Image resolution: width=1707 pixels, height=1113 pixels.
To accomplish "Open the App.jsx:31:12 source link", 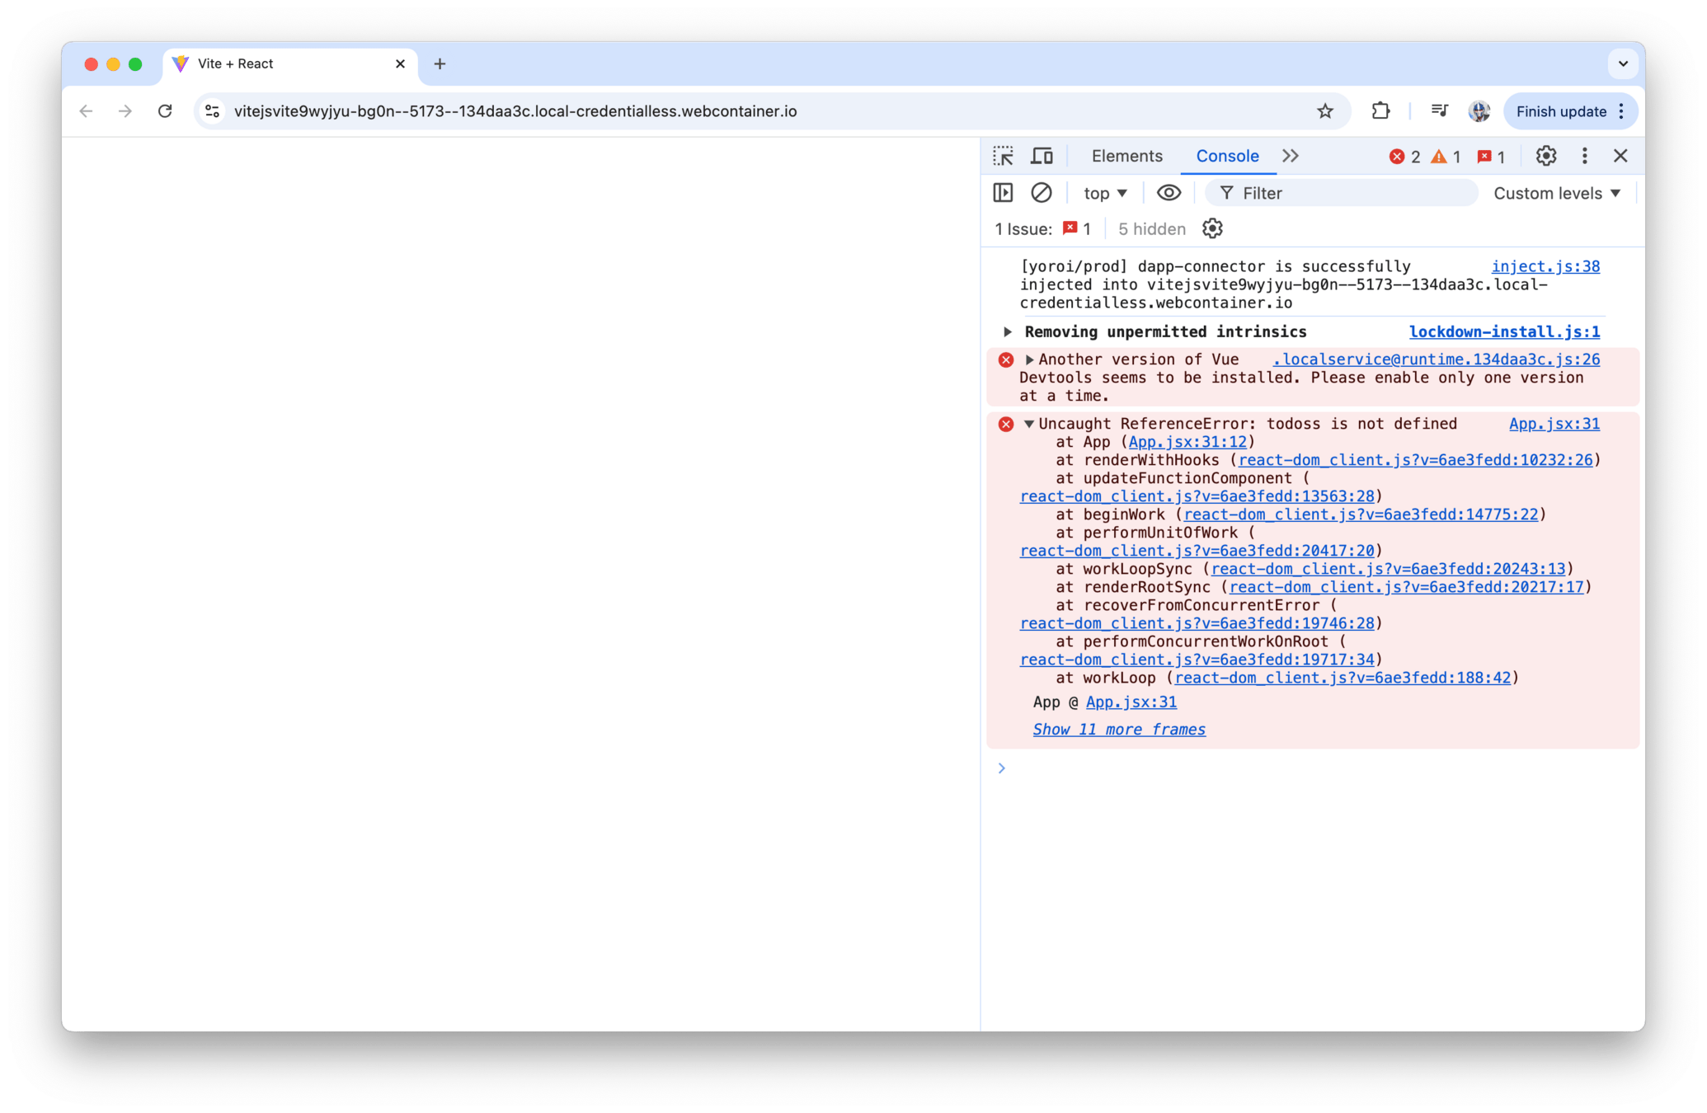I will [x=1187, y=442].
